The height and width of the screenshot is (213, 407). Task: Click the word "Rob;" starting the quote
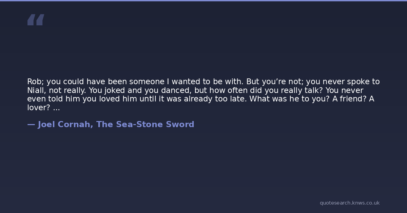35,82
